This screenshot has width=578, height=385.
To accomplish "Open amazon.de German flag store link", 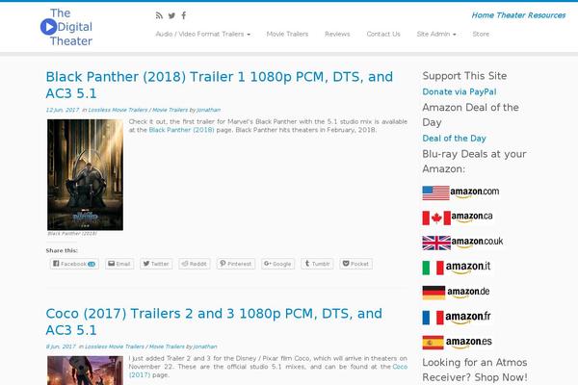I will pos(456,293).
